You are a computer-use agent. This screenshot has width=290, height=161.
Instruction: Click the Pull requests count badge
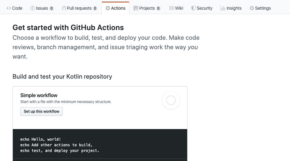(x=95, y=8)
